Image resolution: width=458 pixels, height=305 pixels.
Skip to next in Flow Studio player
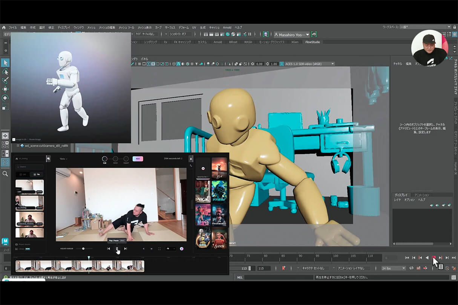126,249
